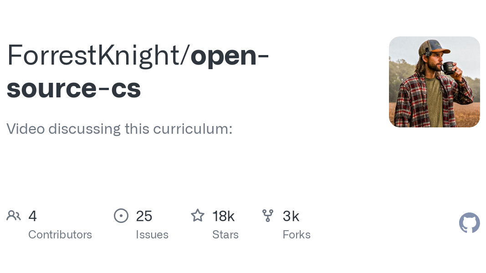Click the Forks branch icon
The width and height of the screenshot is (486, 273).
[268, 216]
